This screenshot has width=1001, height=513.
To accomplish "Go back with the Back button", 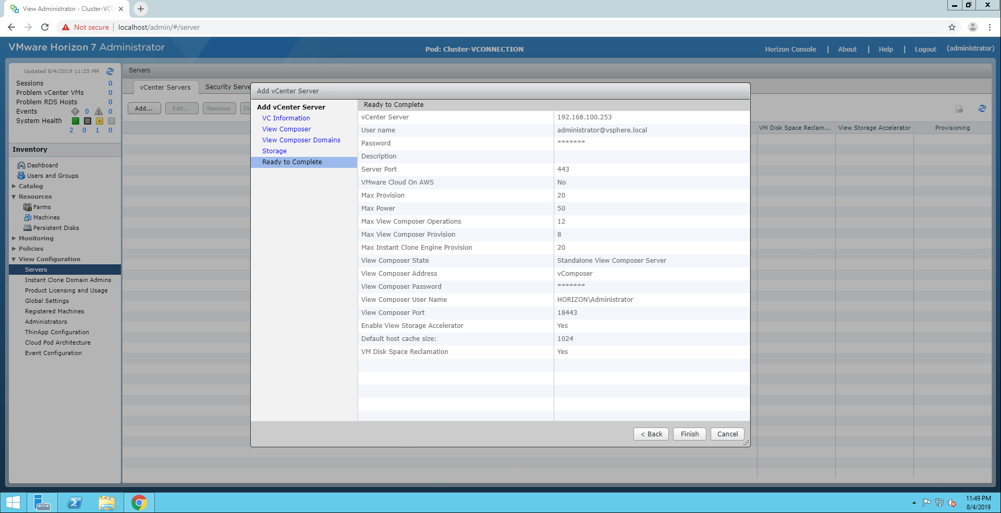I will click(x=651, y=434).
